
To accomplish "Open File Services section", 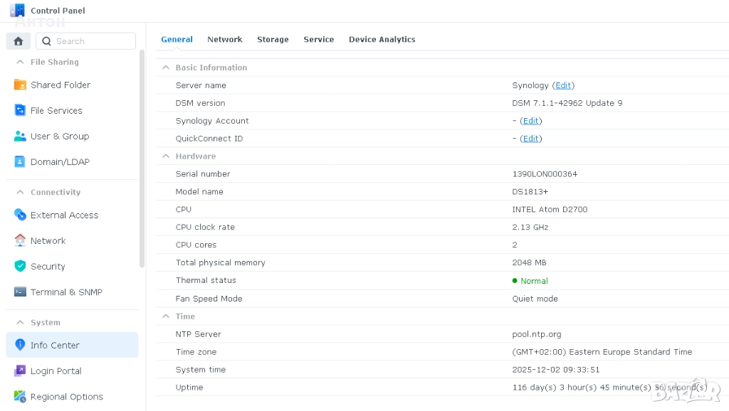I will pos(56,110).
